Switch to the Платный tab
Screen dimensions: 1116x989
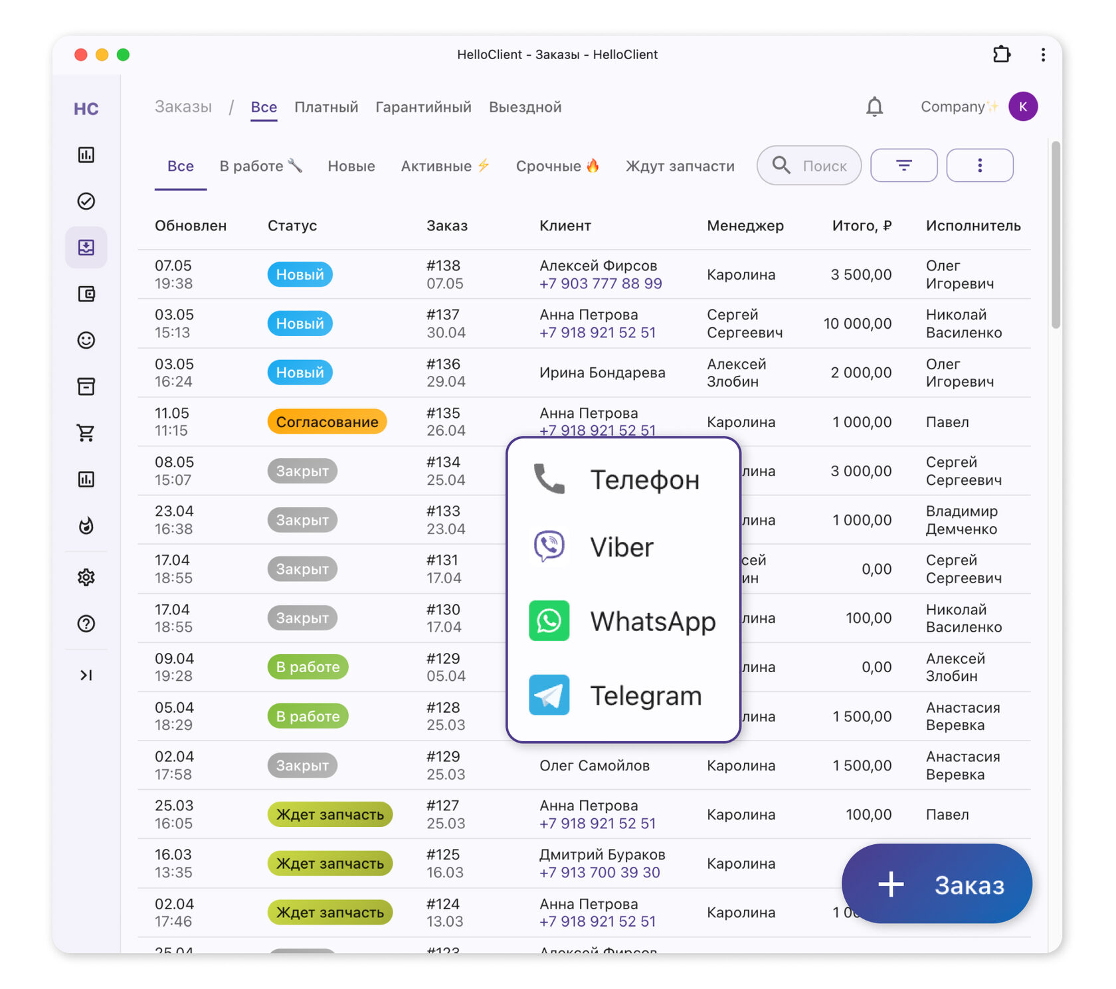pos(326,108)
